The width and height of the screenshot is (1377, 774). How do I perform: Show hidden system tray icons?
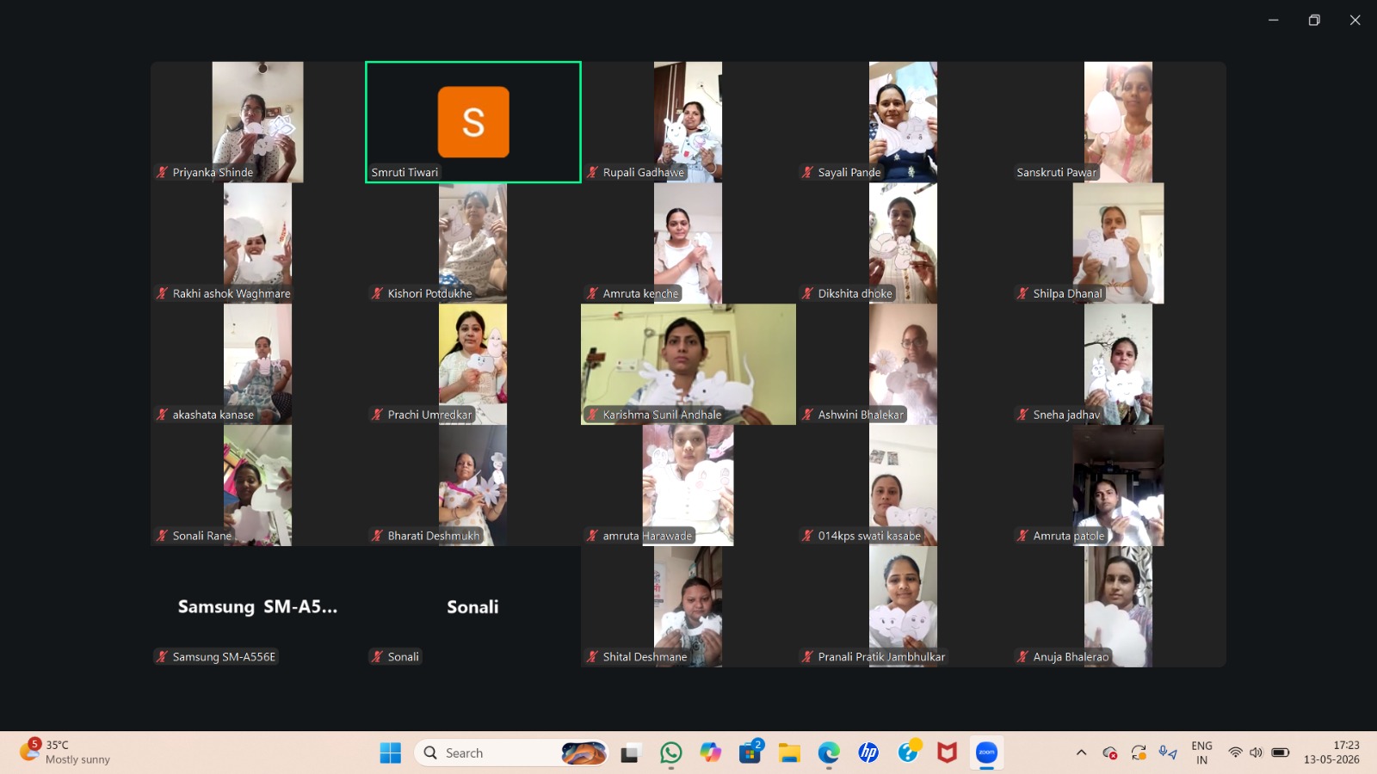click(1081, 752)
